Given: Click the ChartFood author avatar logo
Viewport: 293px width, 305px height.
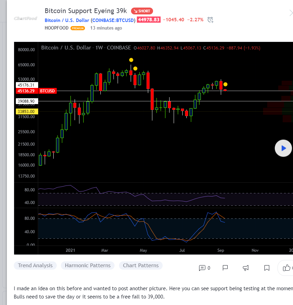Looking at the screenshot, I should point(25,19).
